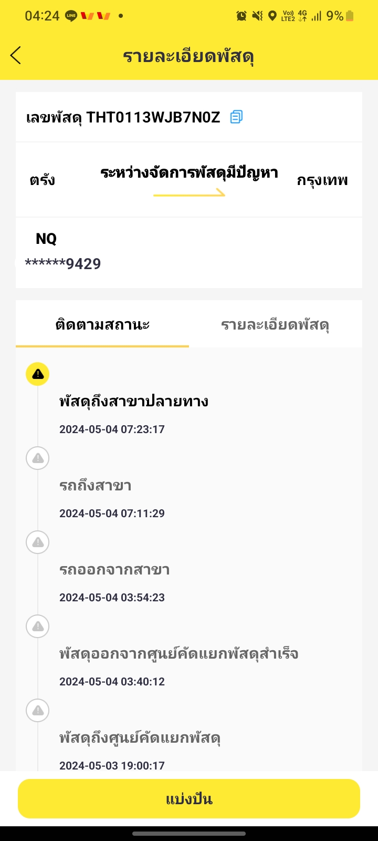Screen dimensions: 378x841
Task: Tap the recipient NQ phone number row
Action: pyautogui.click(x=63, y=263)
